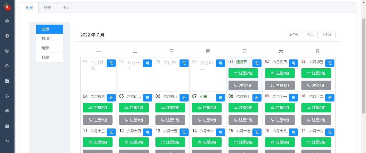Click the 2022 年 7 月 calendar title
The height and width of the screenshot is (153, 366).
point(92,35)
